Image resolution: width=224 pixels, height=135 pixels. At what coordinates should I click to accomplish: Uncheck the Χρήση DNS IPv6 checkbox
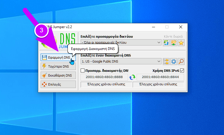[x=182, y=71]
